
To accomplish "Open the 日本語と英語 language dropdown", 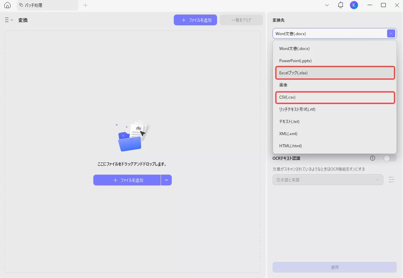I will click(x=328, y=180).
